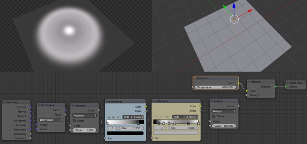Click the black color swatch in blue ColorRamp

[125, 133]
